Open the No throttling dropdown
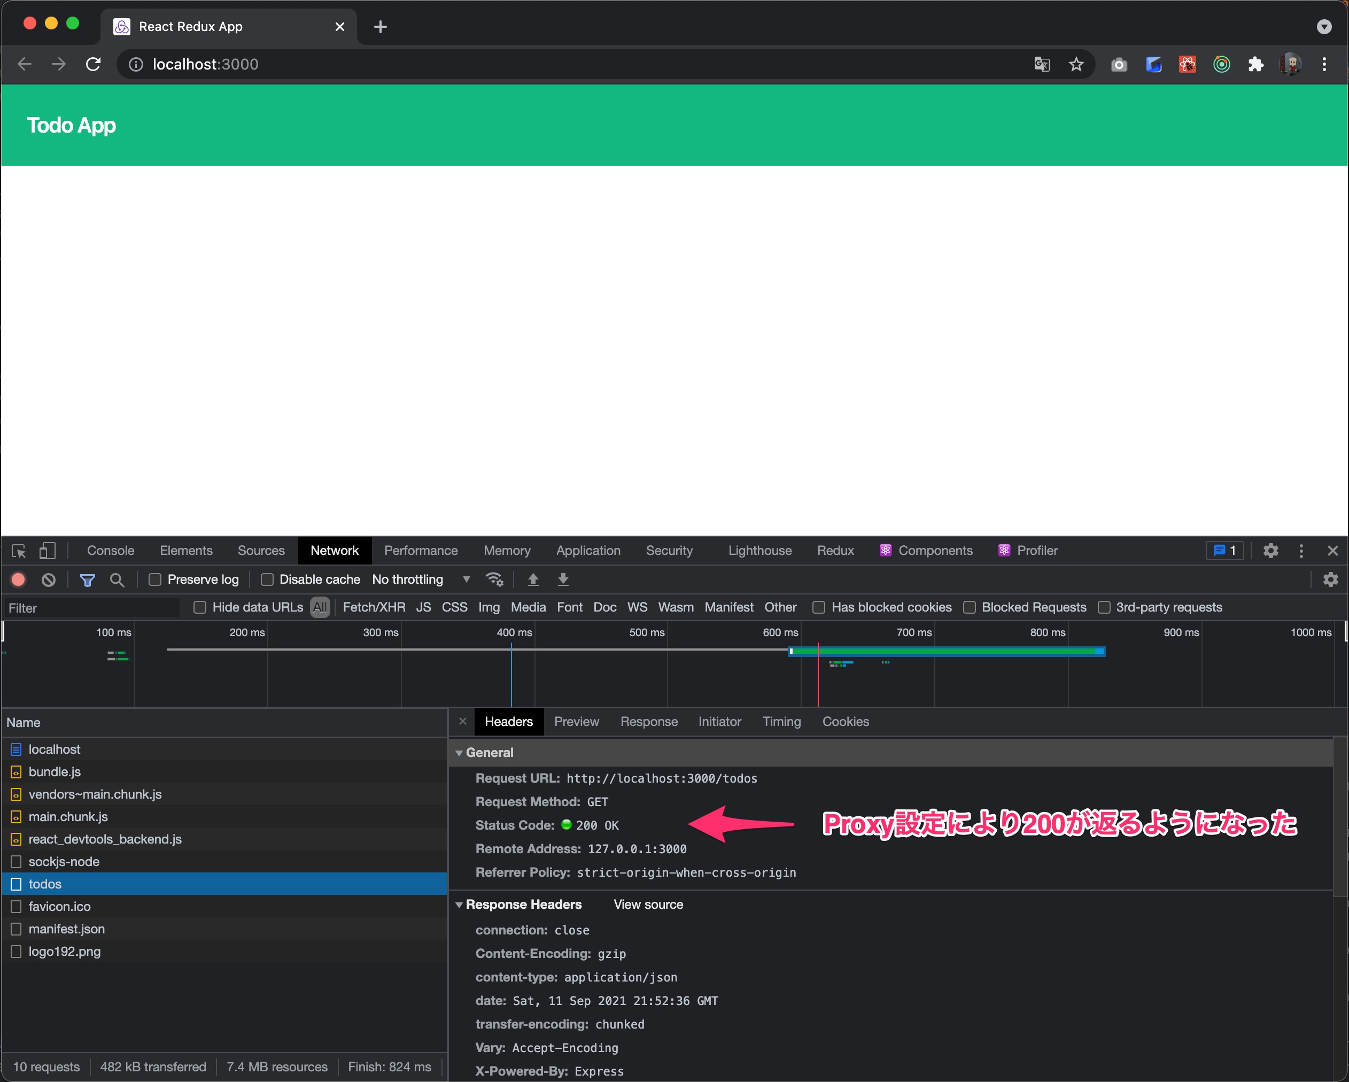Image resolution: width=1349 pixels, height=1082 pixels. click(421, 579)
